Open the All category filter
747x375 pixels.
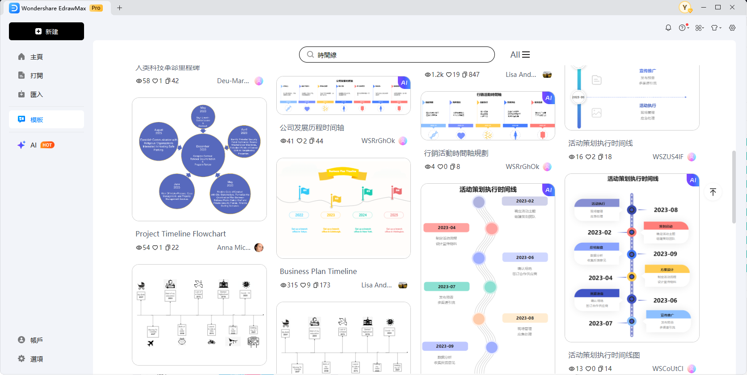coord(520,55)
